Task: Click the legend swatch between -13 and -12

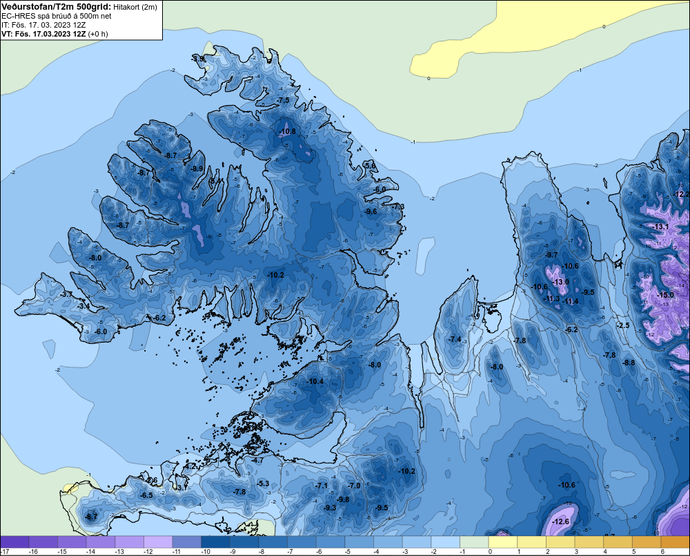Action: (130, 542)
